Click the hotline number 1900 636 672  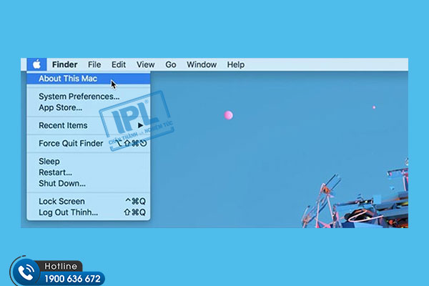[72, 279]
